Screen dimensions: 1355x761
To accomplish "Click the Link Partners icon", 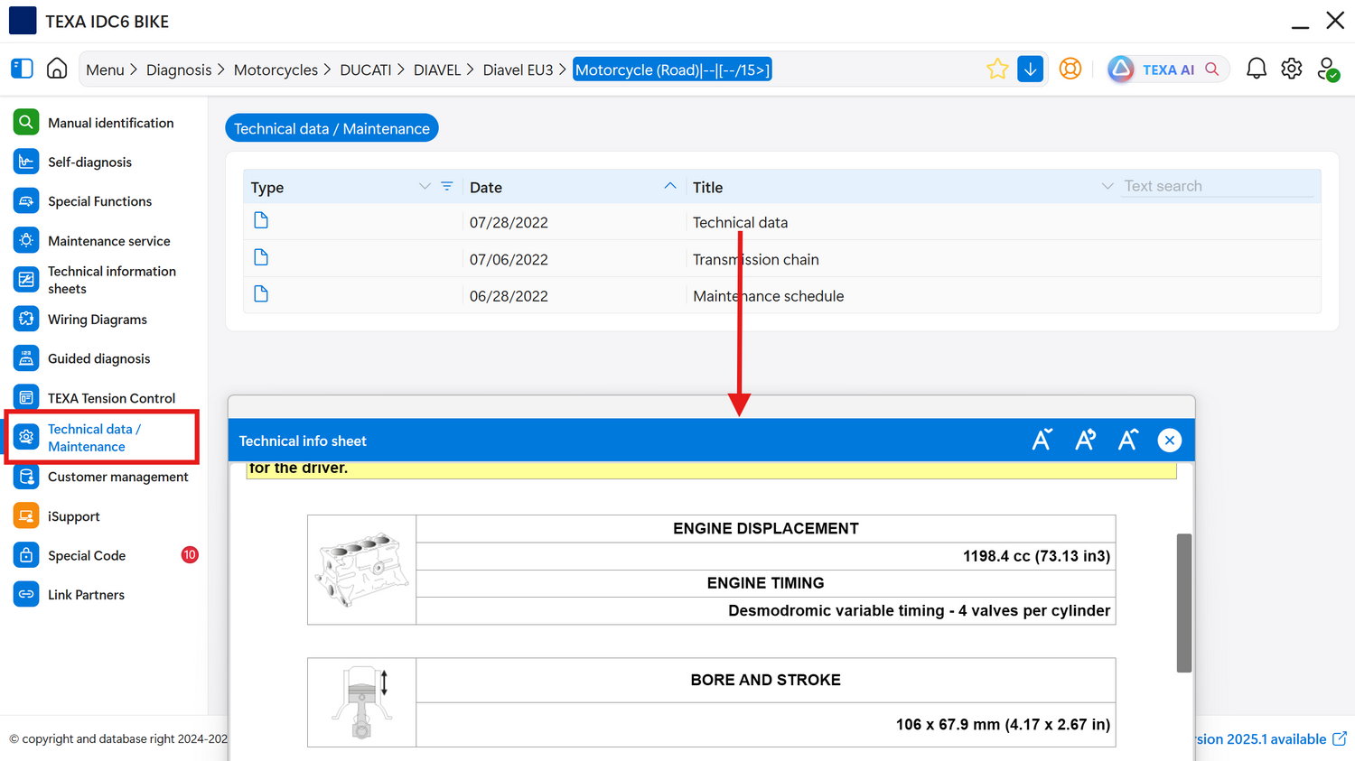I will click(26, 595).
